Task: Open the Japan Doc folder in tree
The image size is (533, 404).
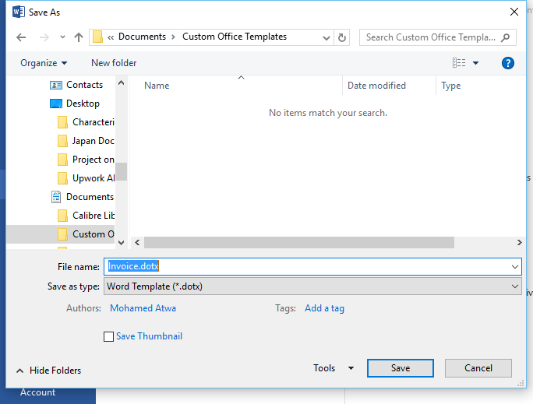Action: [94, 141]
